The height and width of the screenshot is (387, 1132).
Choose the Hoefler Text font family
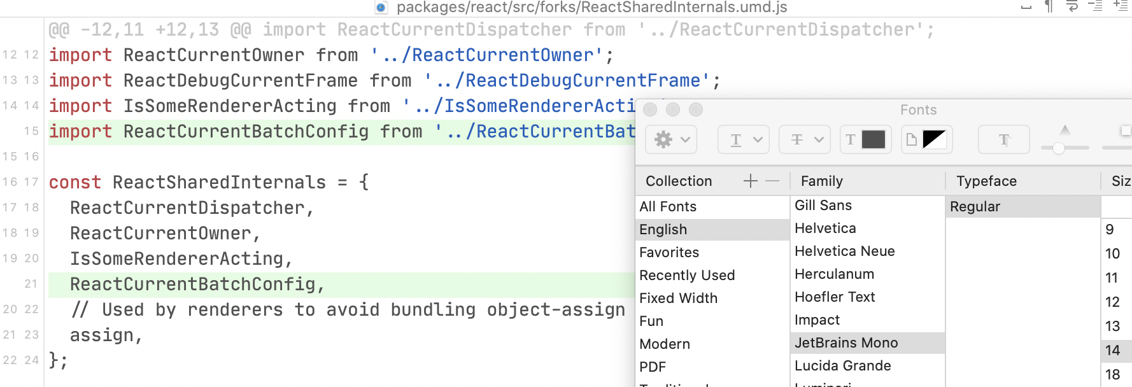point(868,297)
